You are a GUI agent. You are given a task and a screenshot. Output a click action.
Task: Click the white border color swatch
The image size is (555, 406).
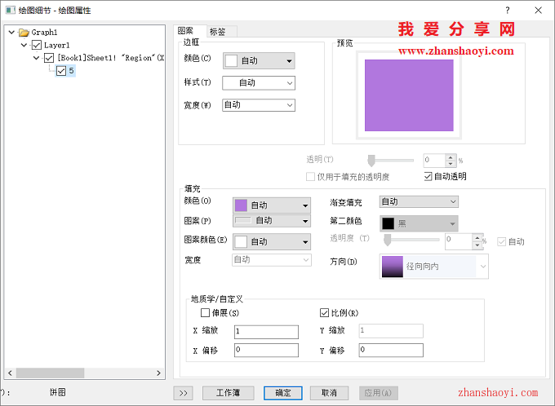click(x=231, y=61)
